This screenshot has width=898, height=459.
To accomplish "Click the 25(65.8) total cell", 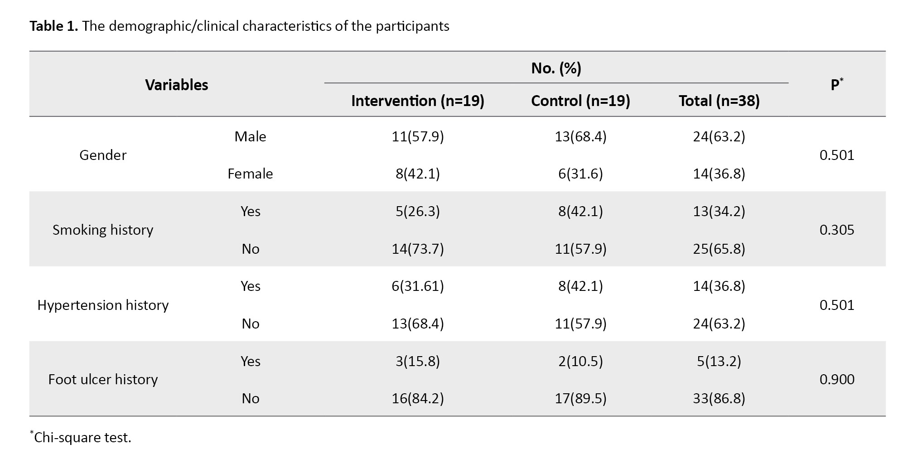I will click(x=719, y=249).
